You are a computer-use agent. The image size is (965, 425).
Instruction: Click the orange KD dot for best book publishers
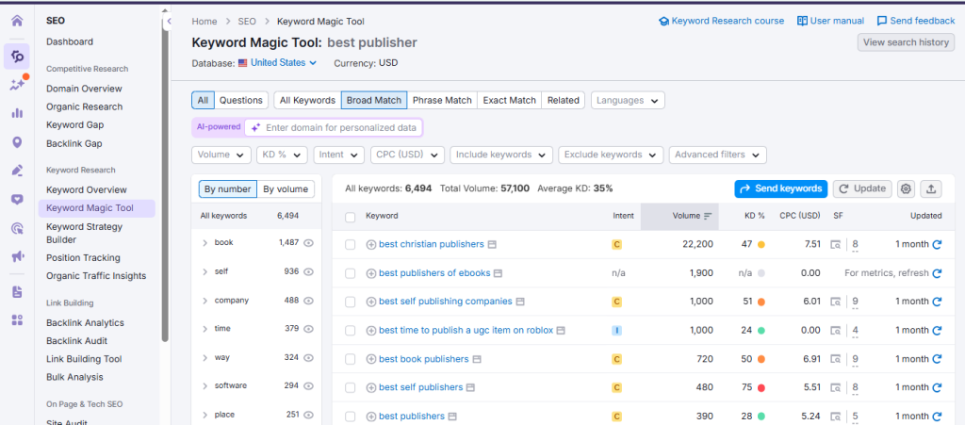pos(761,359)
